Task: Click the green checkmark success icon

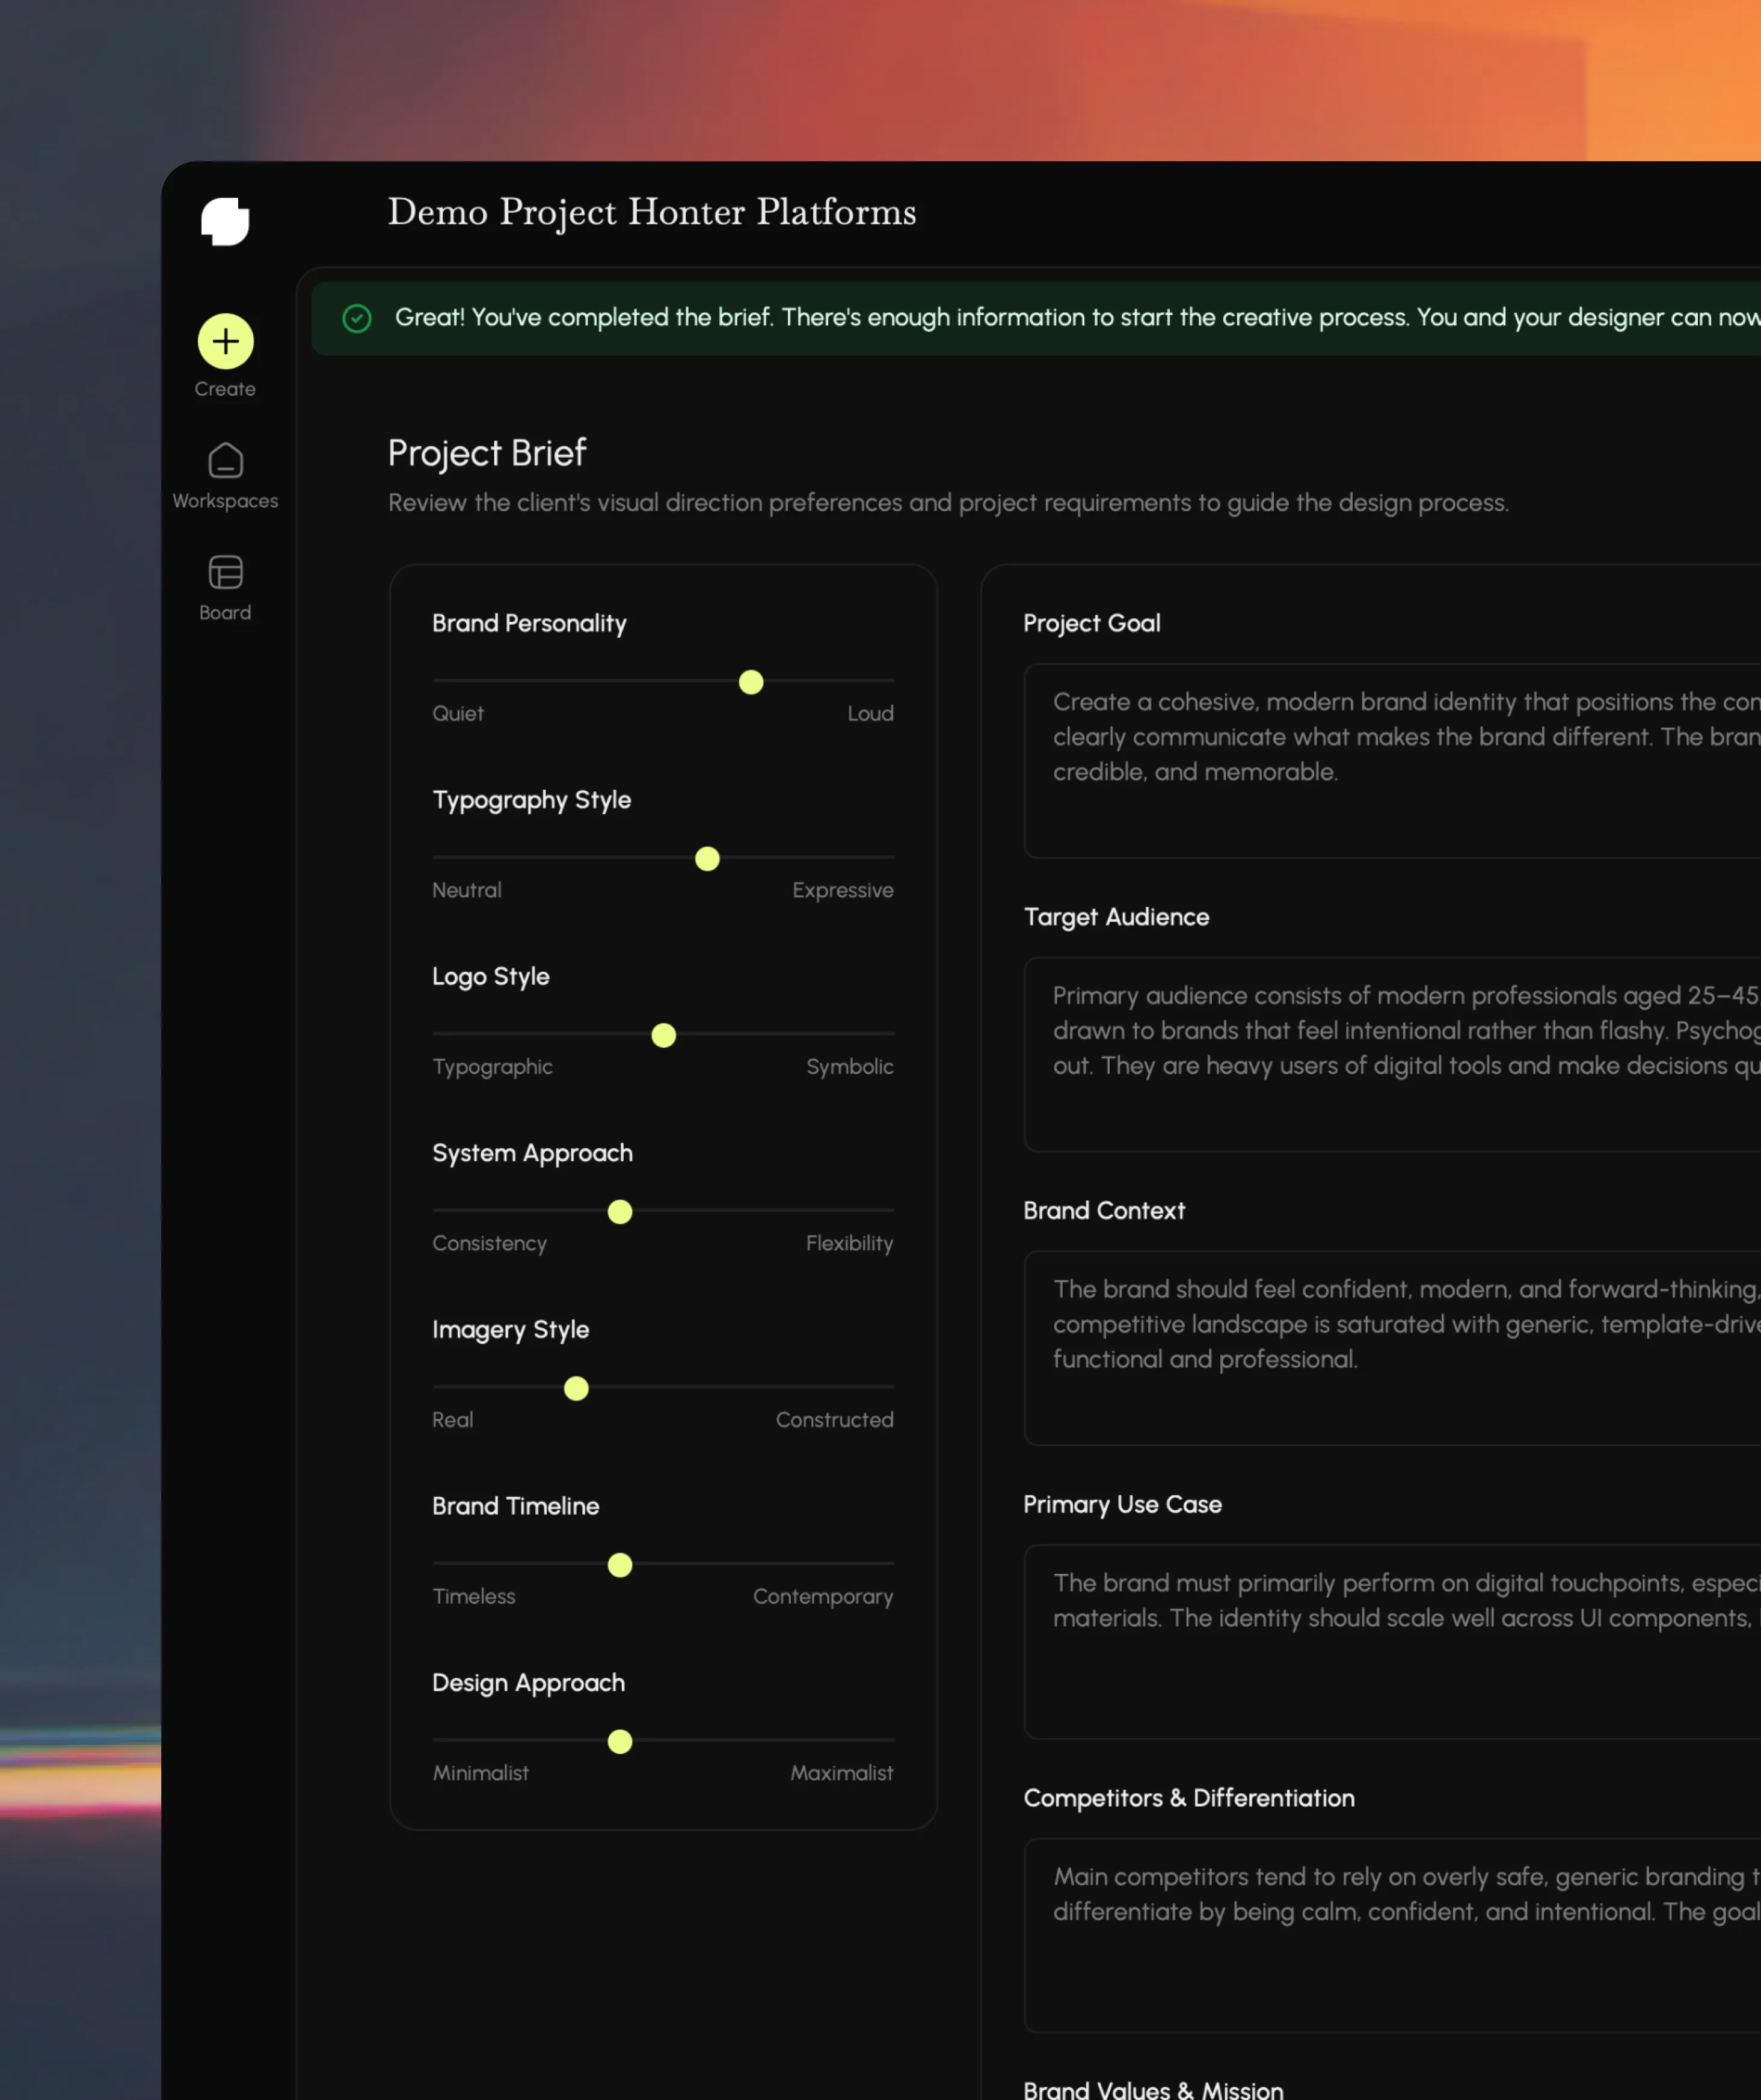Action: click(357, 318)
